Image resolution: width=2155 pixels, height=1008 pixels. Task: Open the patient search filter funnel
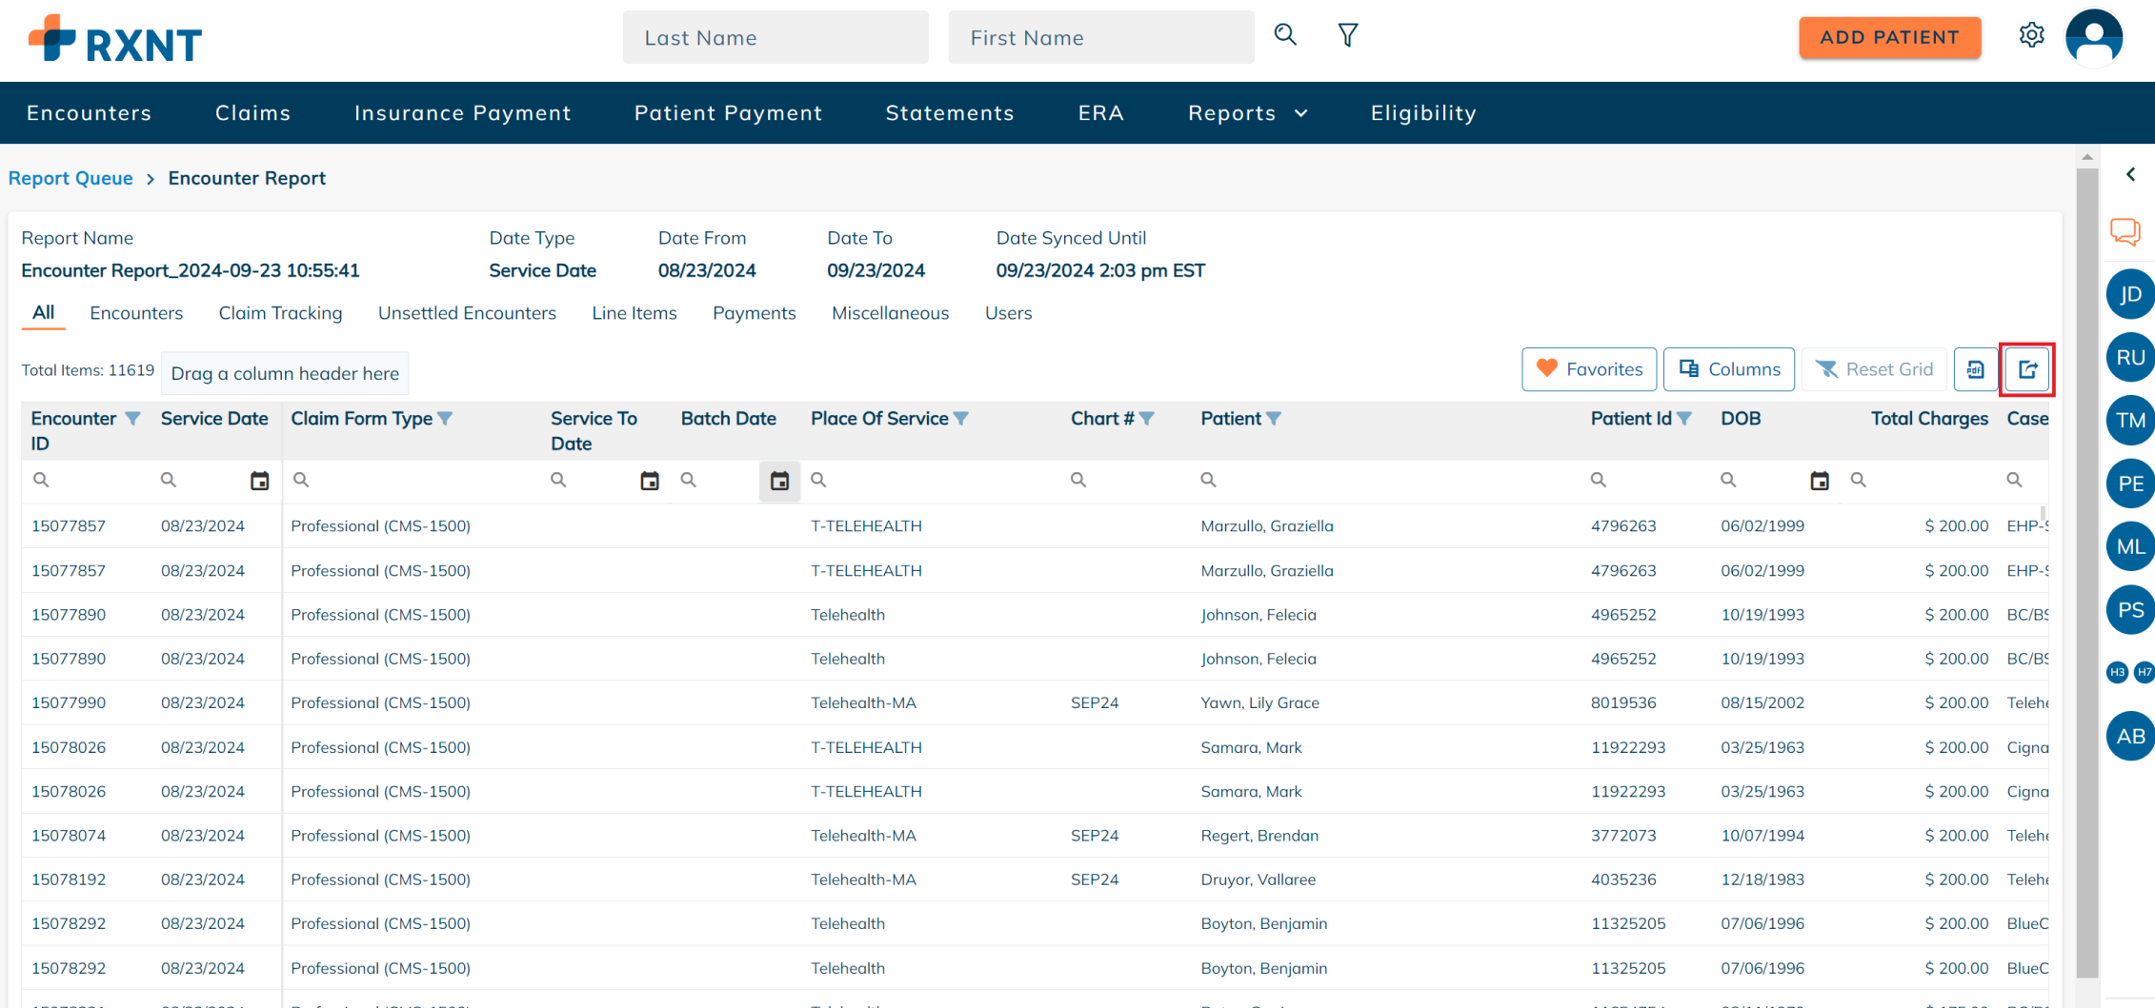pos(1347,36)
